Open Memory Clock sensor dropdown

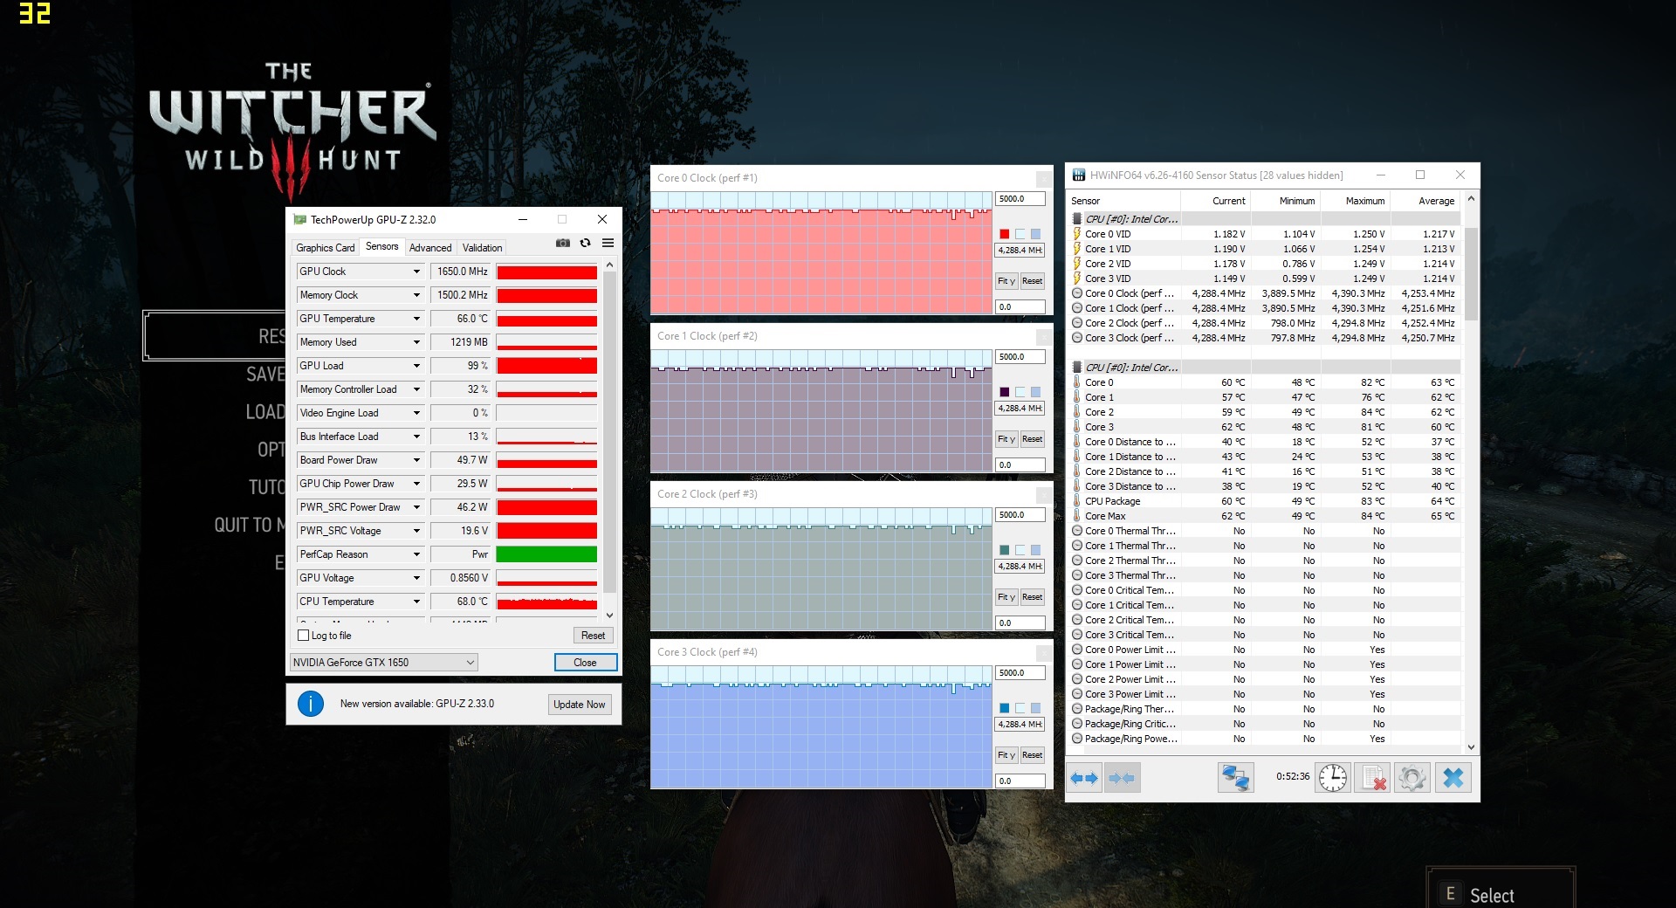416,295
